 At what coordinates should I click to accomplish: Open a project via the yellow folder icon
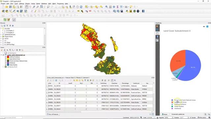7,7
